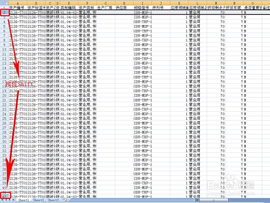
Task: Select row 12 header
Action: [4, 59]
